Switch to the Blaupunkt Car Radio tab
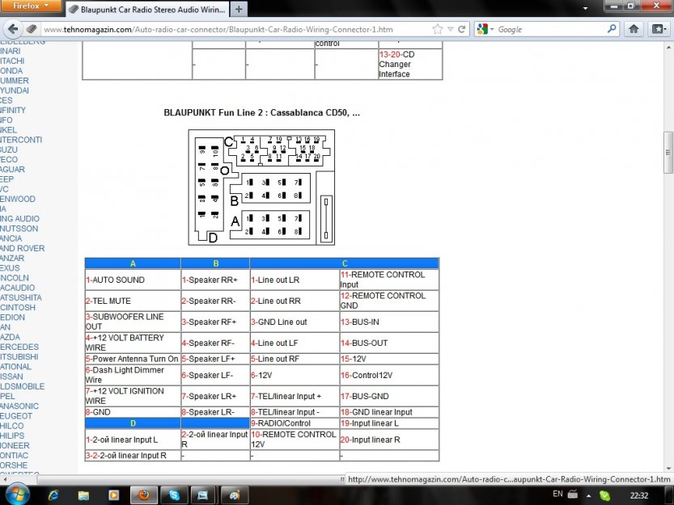Image resolution: width=674 pixels, height=505 pixels. (x=146, y=9)
